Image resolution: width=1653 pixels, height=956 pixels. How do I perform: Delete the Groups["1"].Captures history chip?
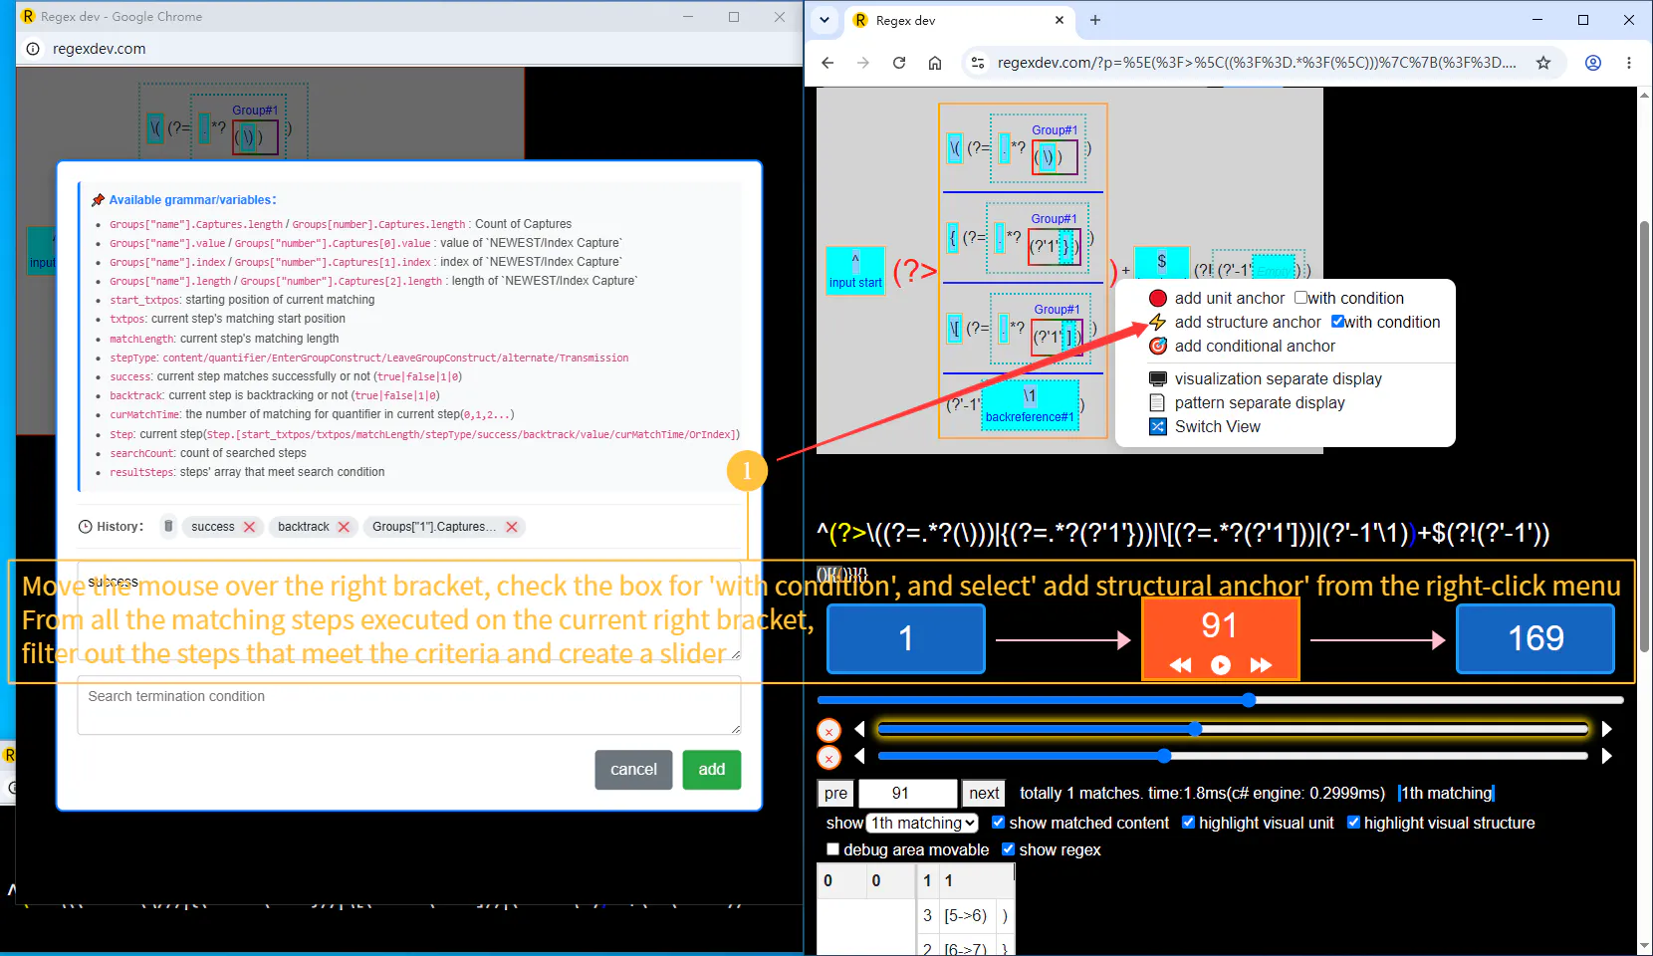coord(512,527)
